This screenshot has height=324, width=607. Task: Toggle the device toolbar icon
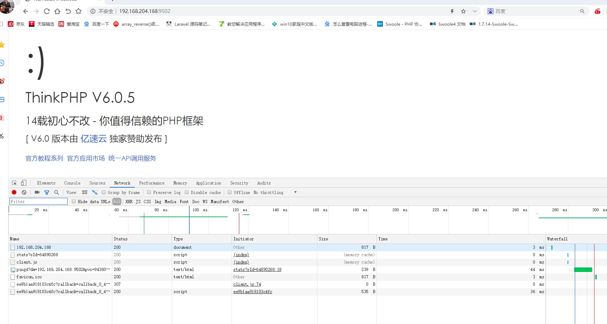24,183
